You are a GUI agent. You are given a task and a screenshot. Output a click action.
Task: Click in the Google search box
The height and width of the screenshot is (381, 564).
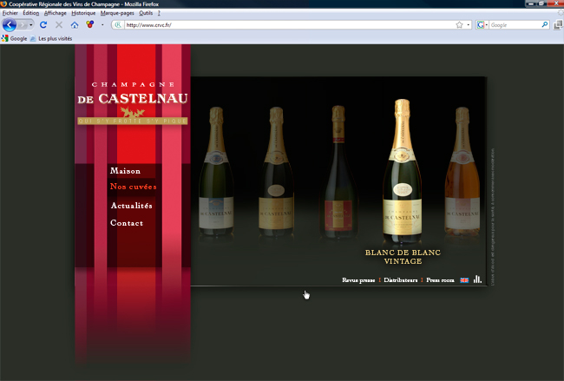[x=515, y=25]
